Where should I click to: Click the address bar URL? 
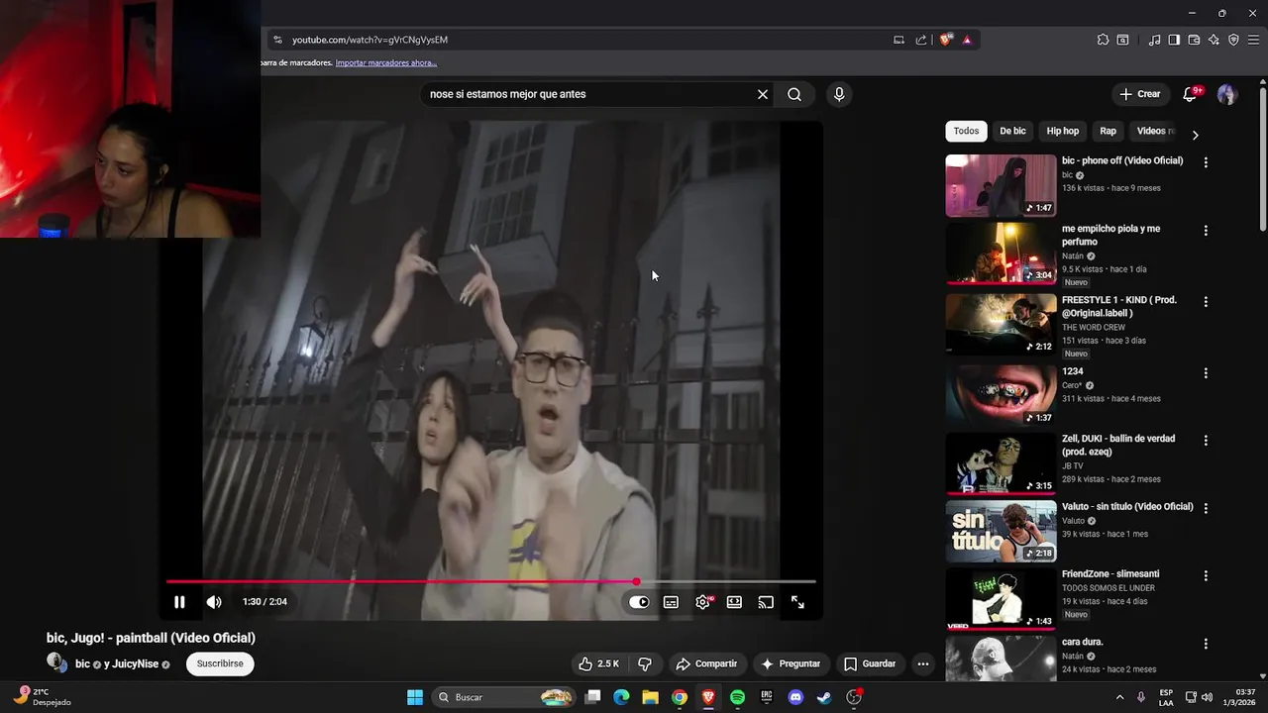pos(370,40)
